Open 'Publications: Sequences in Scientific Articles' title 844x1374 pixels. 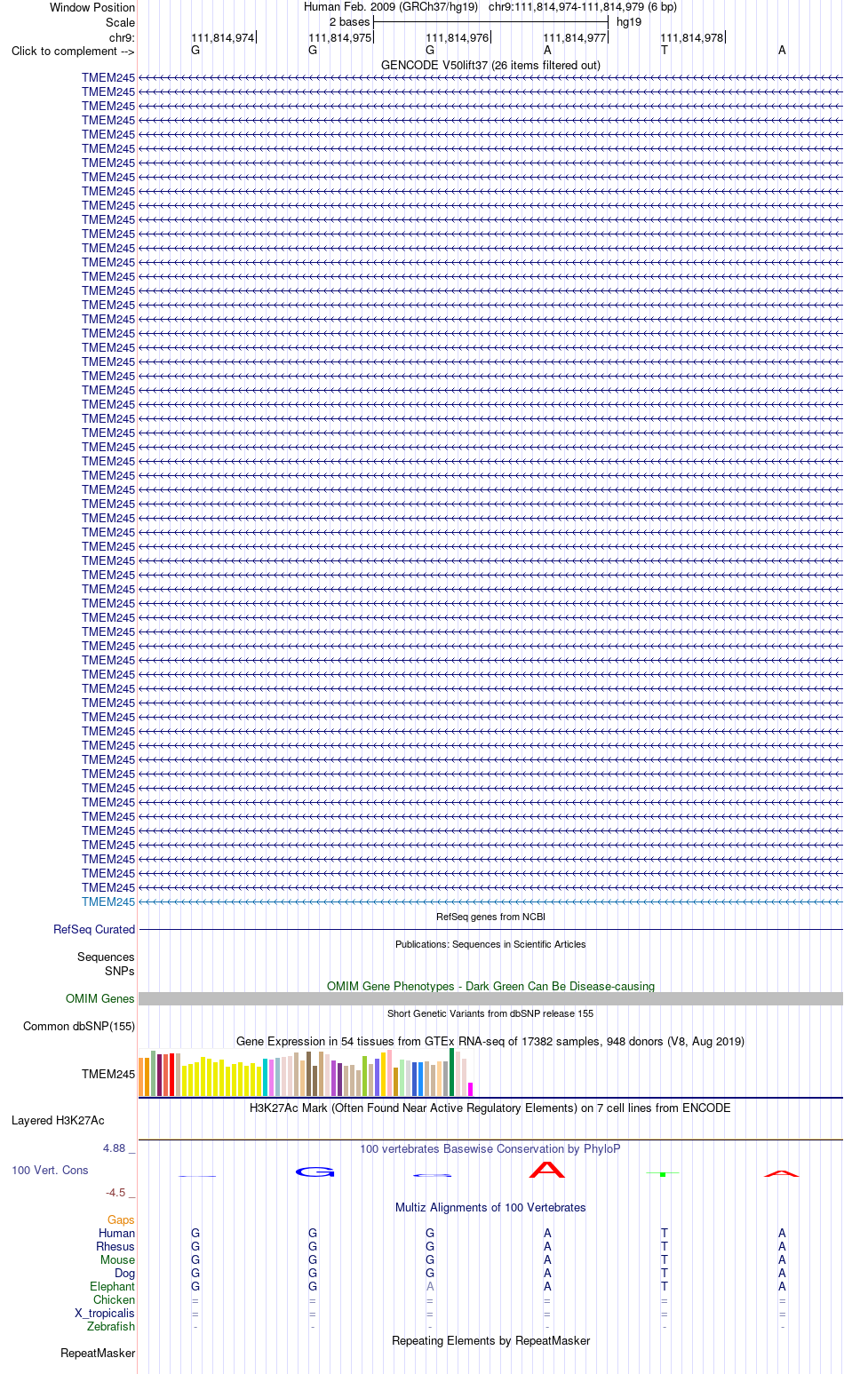[490, 944]
